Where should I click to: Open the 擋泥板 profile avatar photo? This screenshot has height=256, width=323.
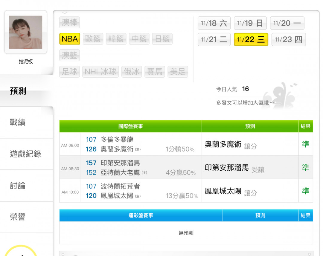tap(25, 32)
